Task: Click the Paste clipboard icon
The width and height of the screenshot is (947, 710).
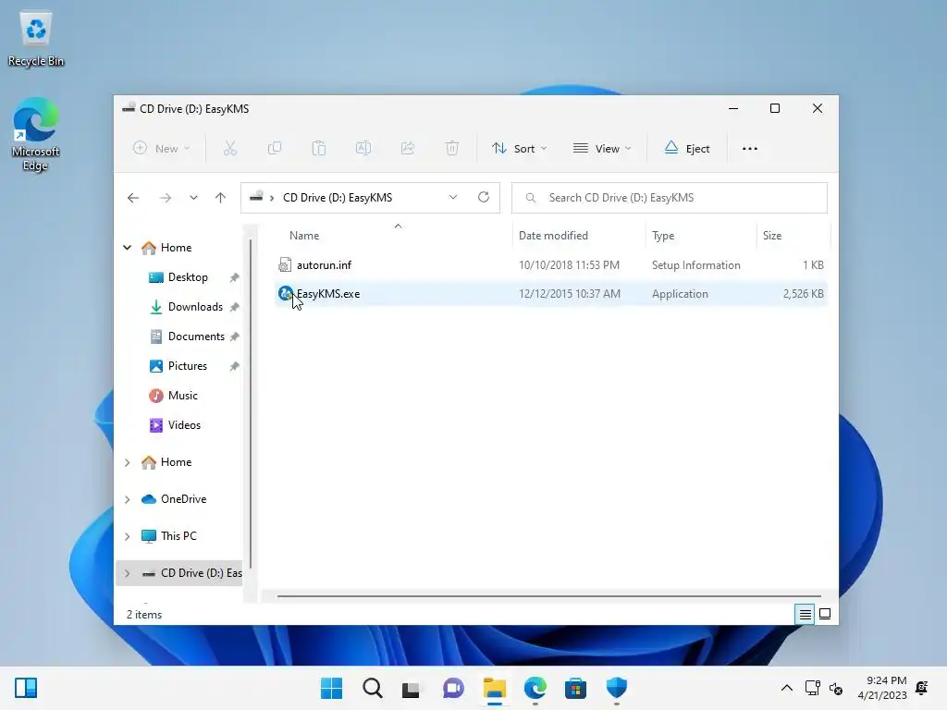Action: coord(319,149)
